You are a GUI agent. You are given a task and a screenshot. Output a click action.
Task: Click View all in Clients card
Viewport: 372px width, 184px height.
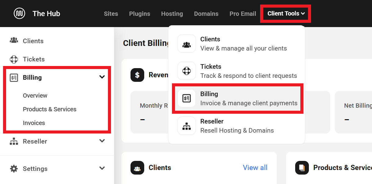click(x=255, y=168)
